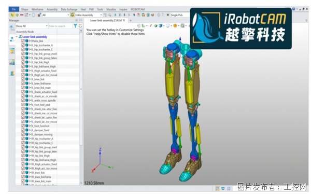Open the Show All dropdown in Manager

(32, 26)
